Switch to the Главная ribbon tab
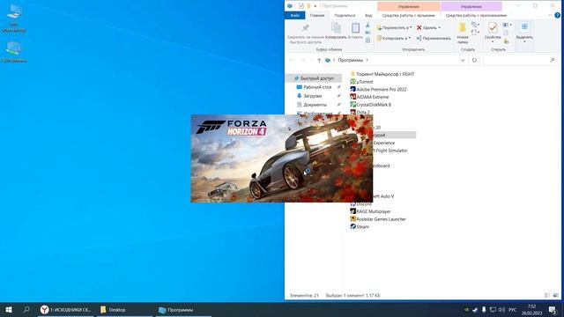 point(317,16)
